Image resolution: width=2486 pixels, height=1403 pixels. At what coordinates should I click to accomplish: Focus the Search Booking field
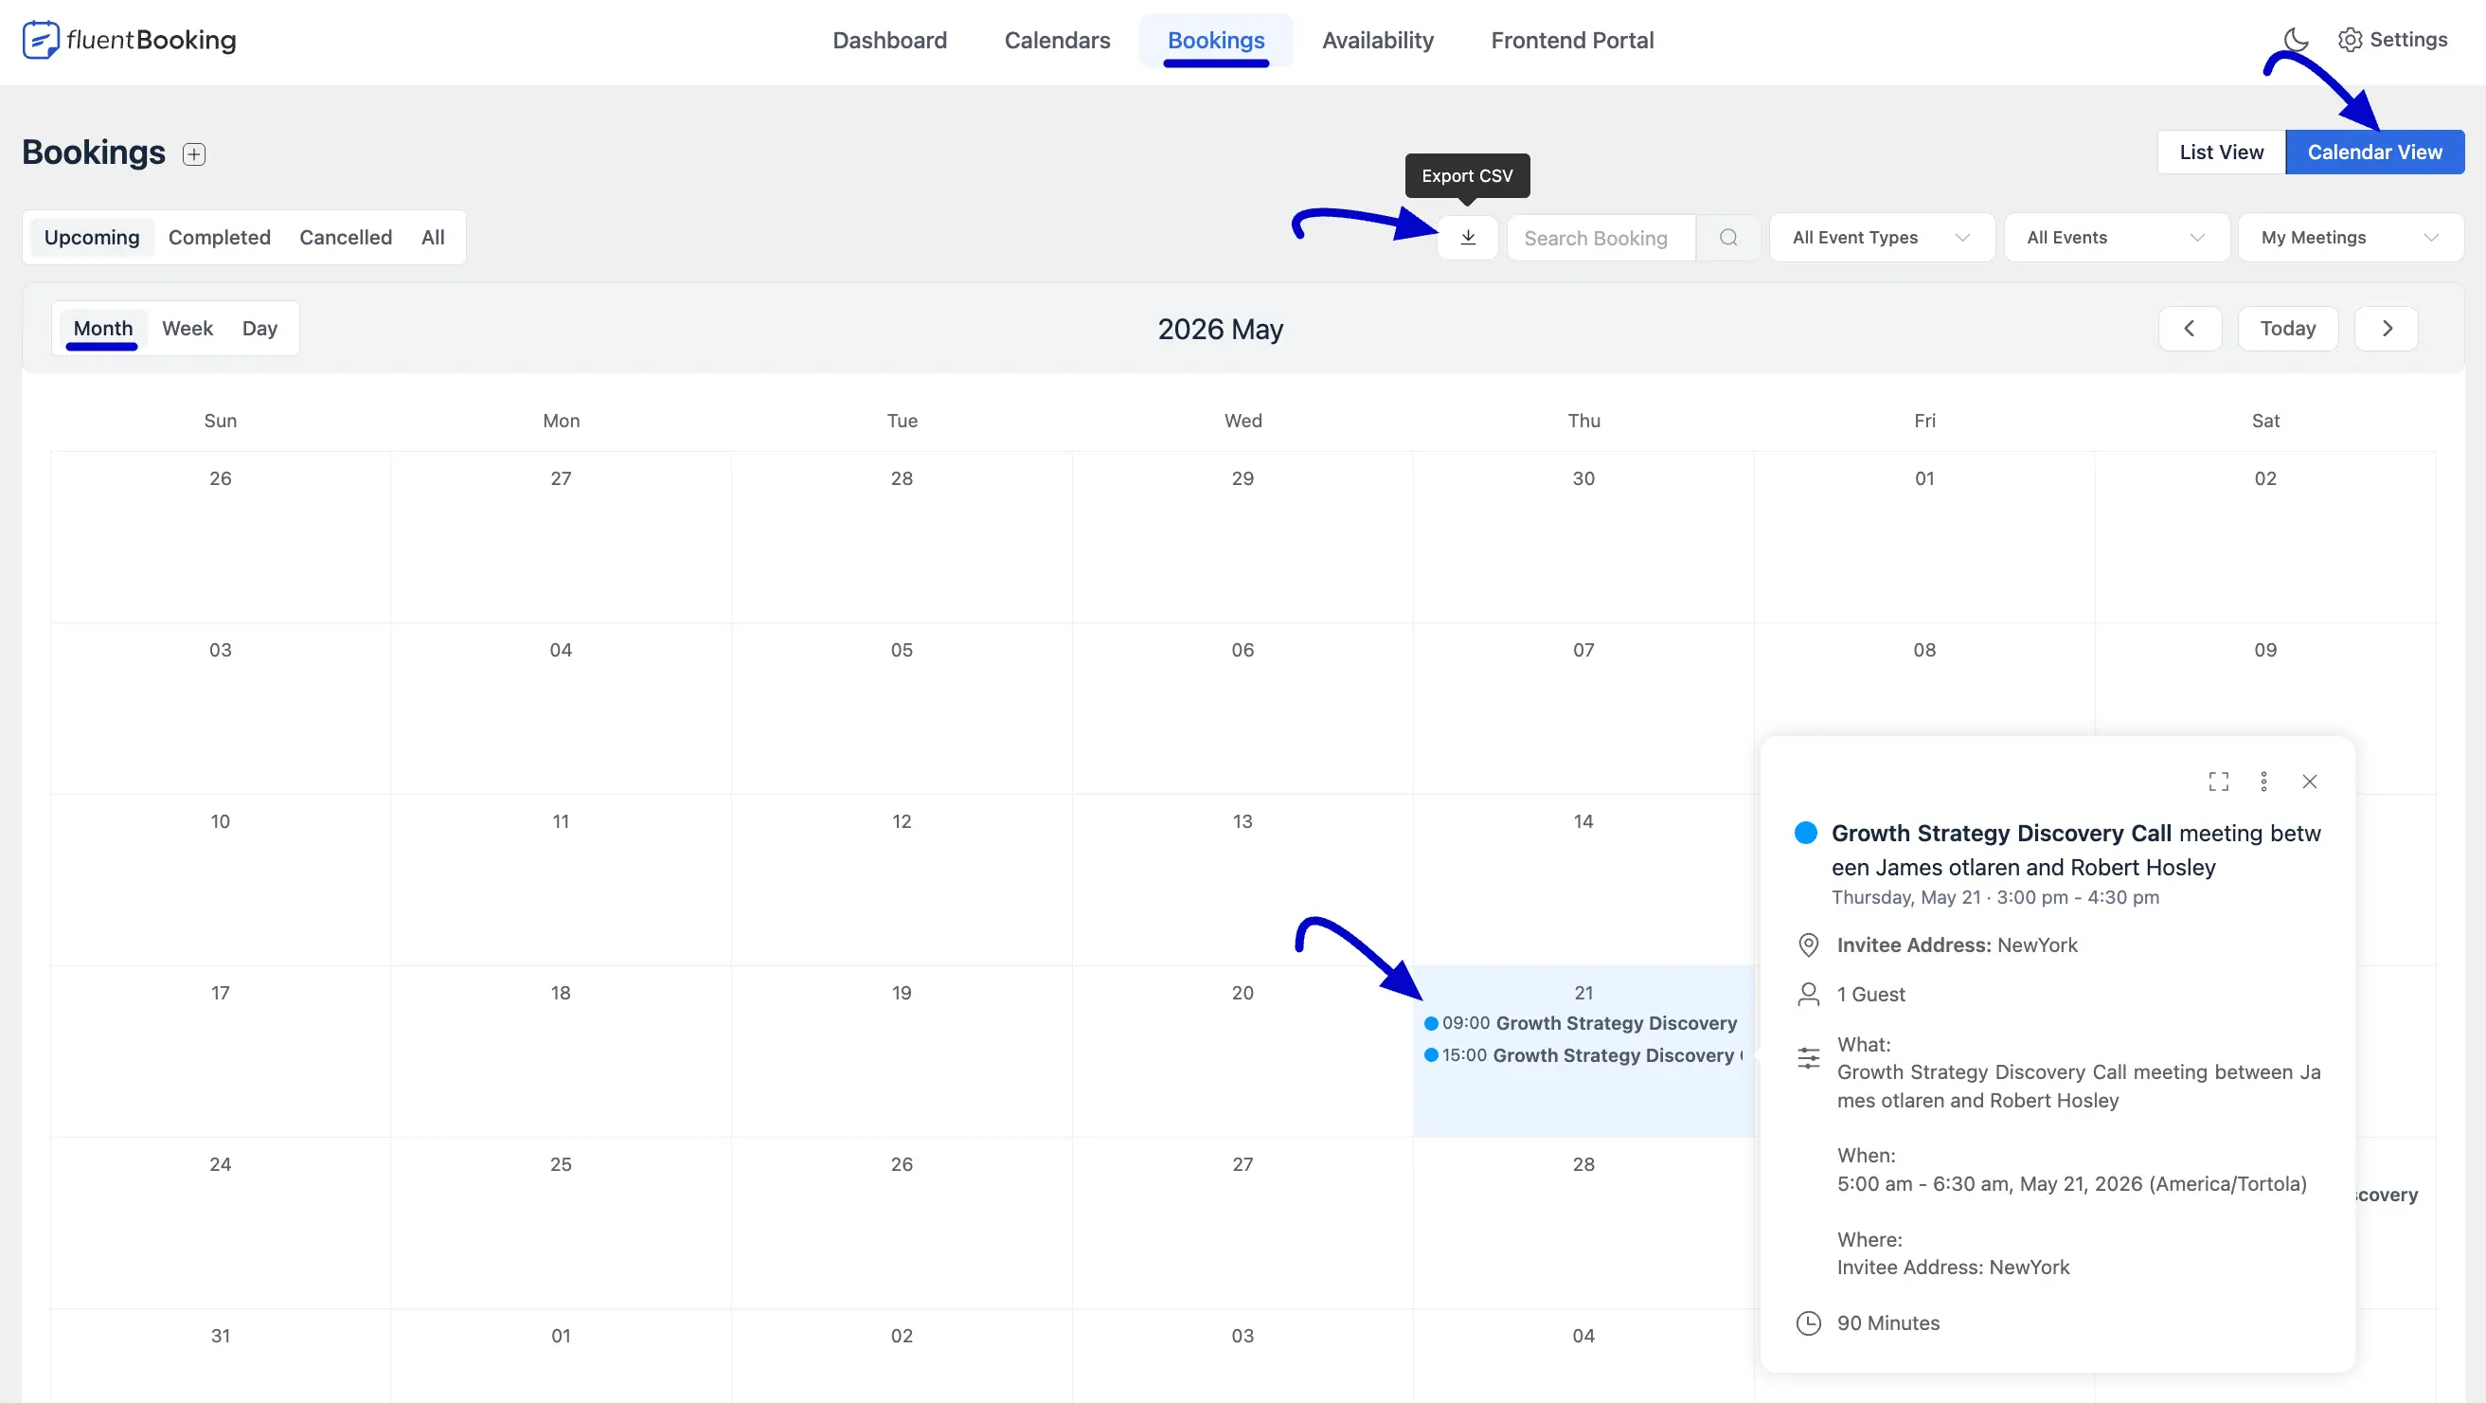pos(1601,238)
